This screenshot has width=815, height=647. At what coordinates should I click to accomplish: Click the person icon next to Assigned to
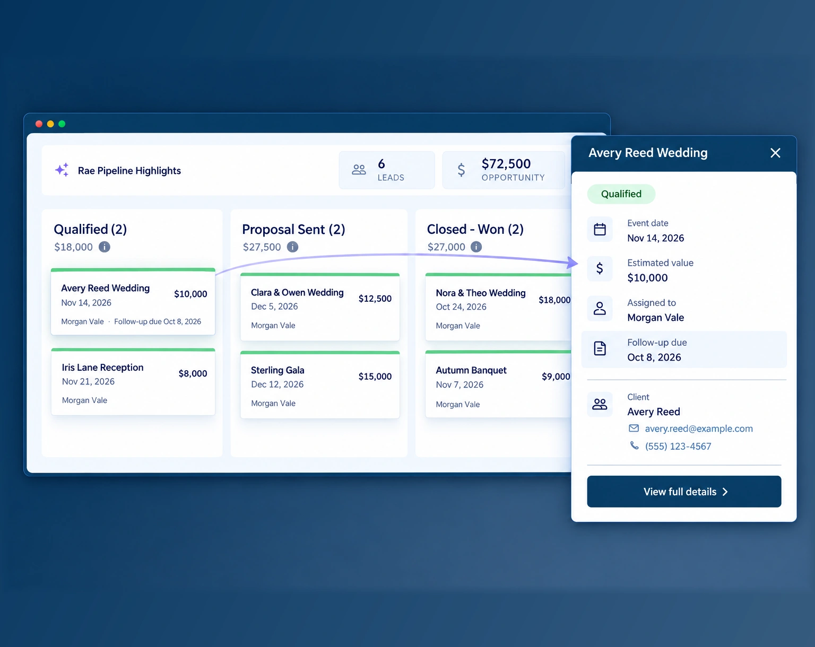pos(600,308)
